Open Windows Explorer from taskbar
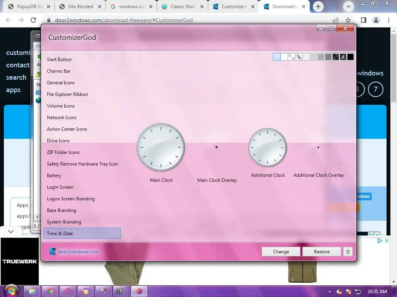The width and height of the screenshot is (397, 297). (32, 292)
